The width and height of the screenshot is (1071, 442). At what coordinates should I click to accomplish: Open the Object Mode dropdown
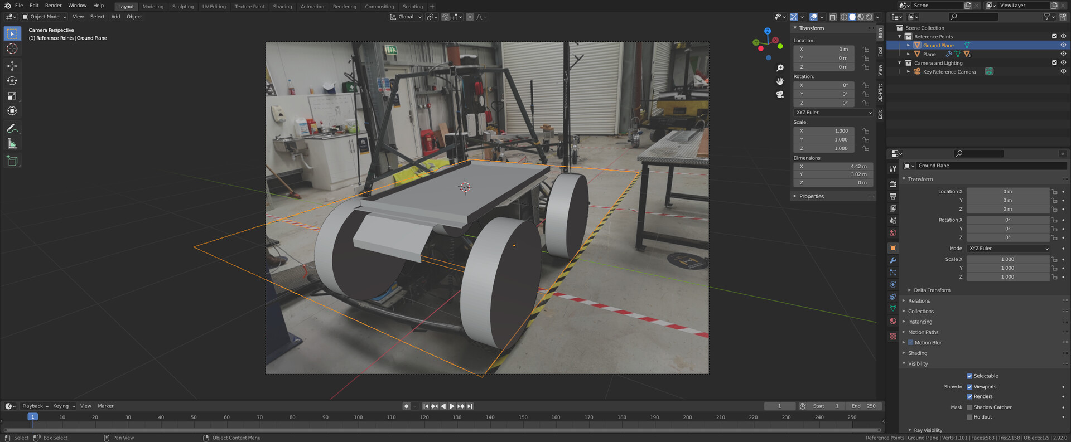[44, 17]
